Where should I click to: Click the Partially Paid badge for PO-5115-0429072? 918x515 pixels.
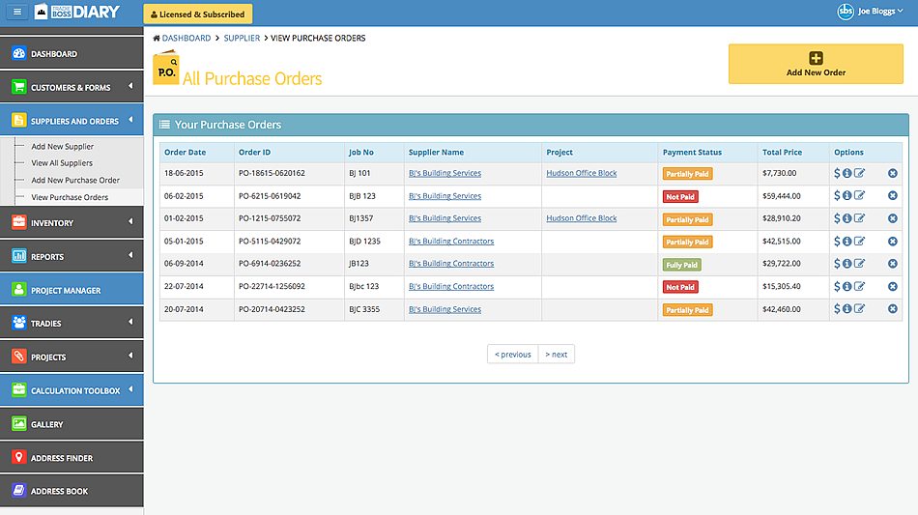(687, 242)
